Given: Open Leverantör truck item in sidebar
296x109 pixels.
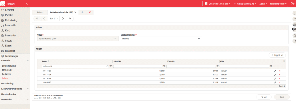Looking at the screenshot, I should 10,25.
